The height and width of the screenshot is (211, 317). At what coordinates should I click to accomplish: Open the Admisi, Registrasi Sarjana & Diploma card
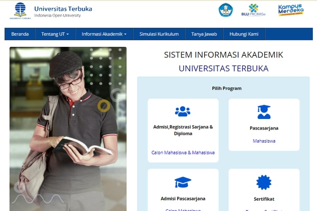tap(183, 130)
